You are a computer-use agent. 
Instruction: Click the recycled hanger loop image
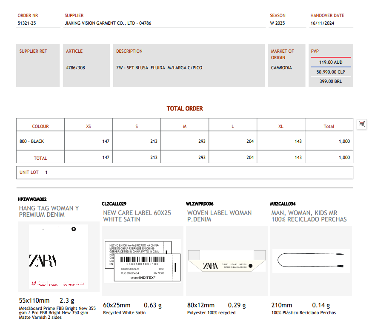[x=311, y=260]
